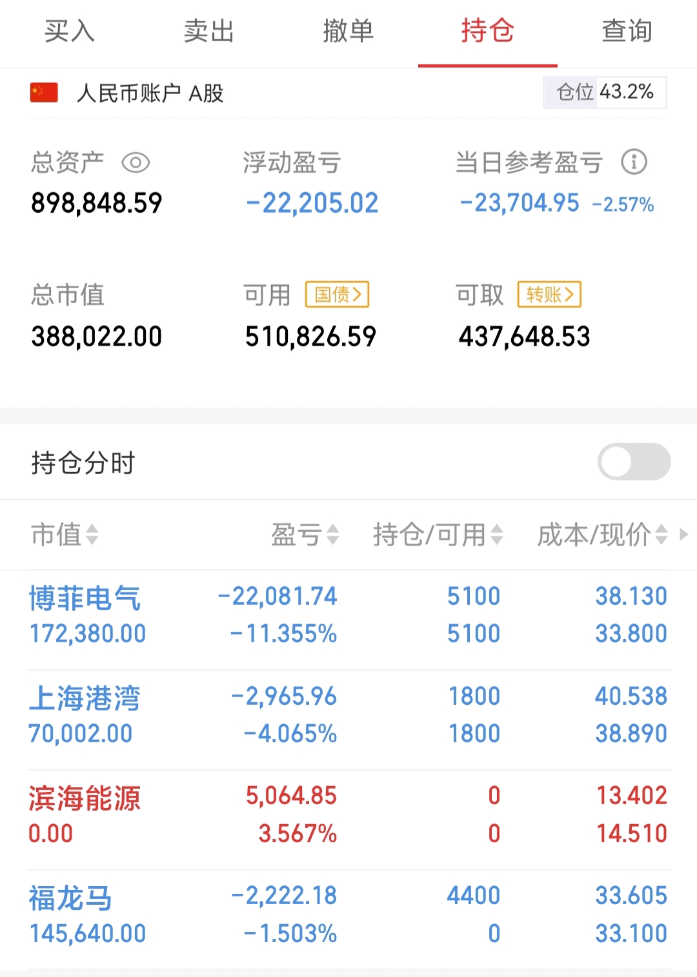Viewport: 697px width, 977px height.
Task: Sort holdings by 市值 arrows
Action: [x=92, y=535]
